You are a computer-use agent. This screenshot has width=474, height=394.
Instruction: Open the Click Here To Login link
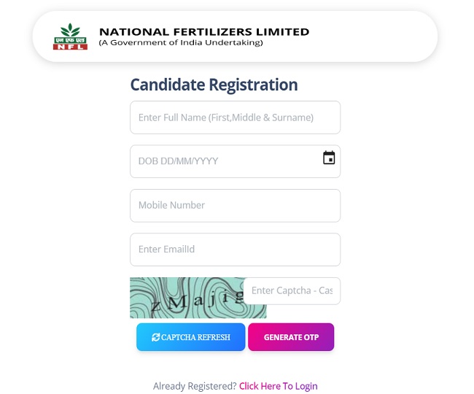(x=279, y=386)
